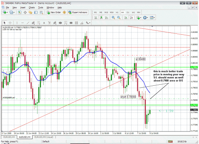The height and width of the screenshot is (144, 199).
Task: Switch chart to MN timeframe
Action: [x=139, y=12]
